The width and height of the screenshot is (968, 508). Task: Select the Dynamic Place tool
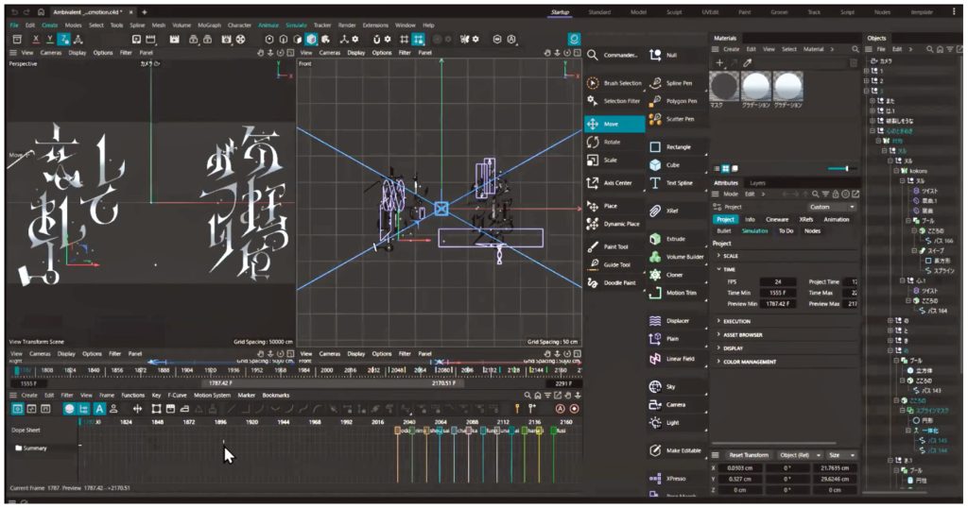tap(614, 224)
